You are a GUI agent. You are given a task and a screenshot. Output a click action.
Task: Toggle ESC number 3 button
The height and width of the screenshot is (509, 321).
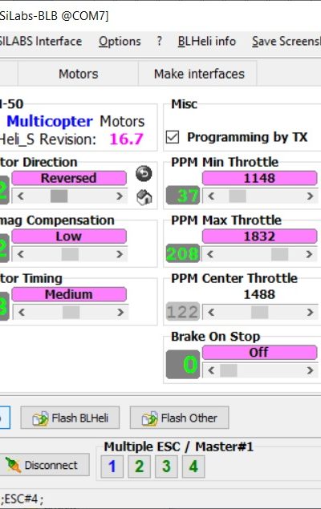[166, 467]
